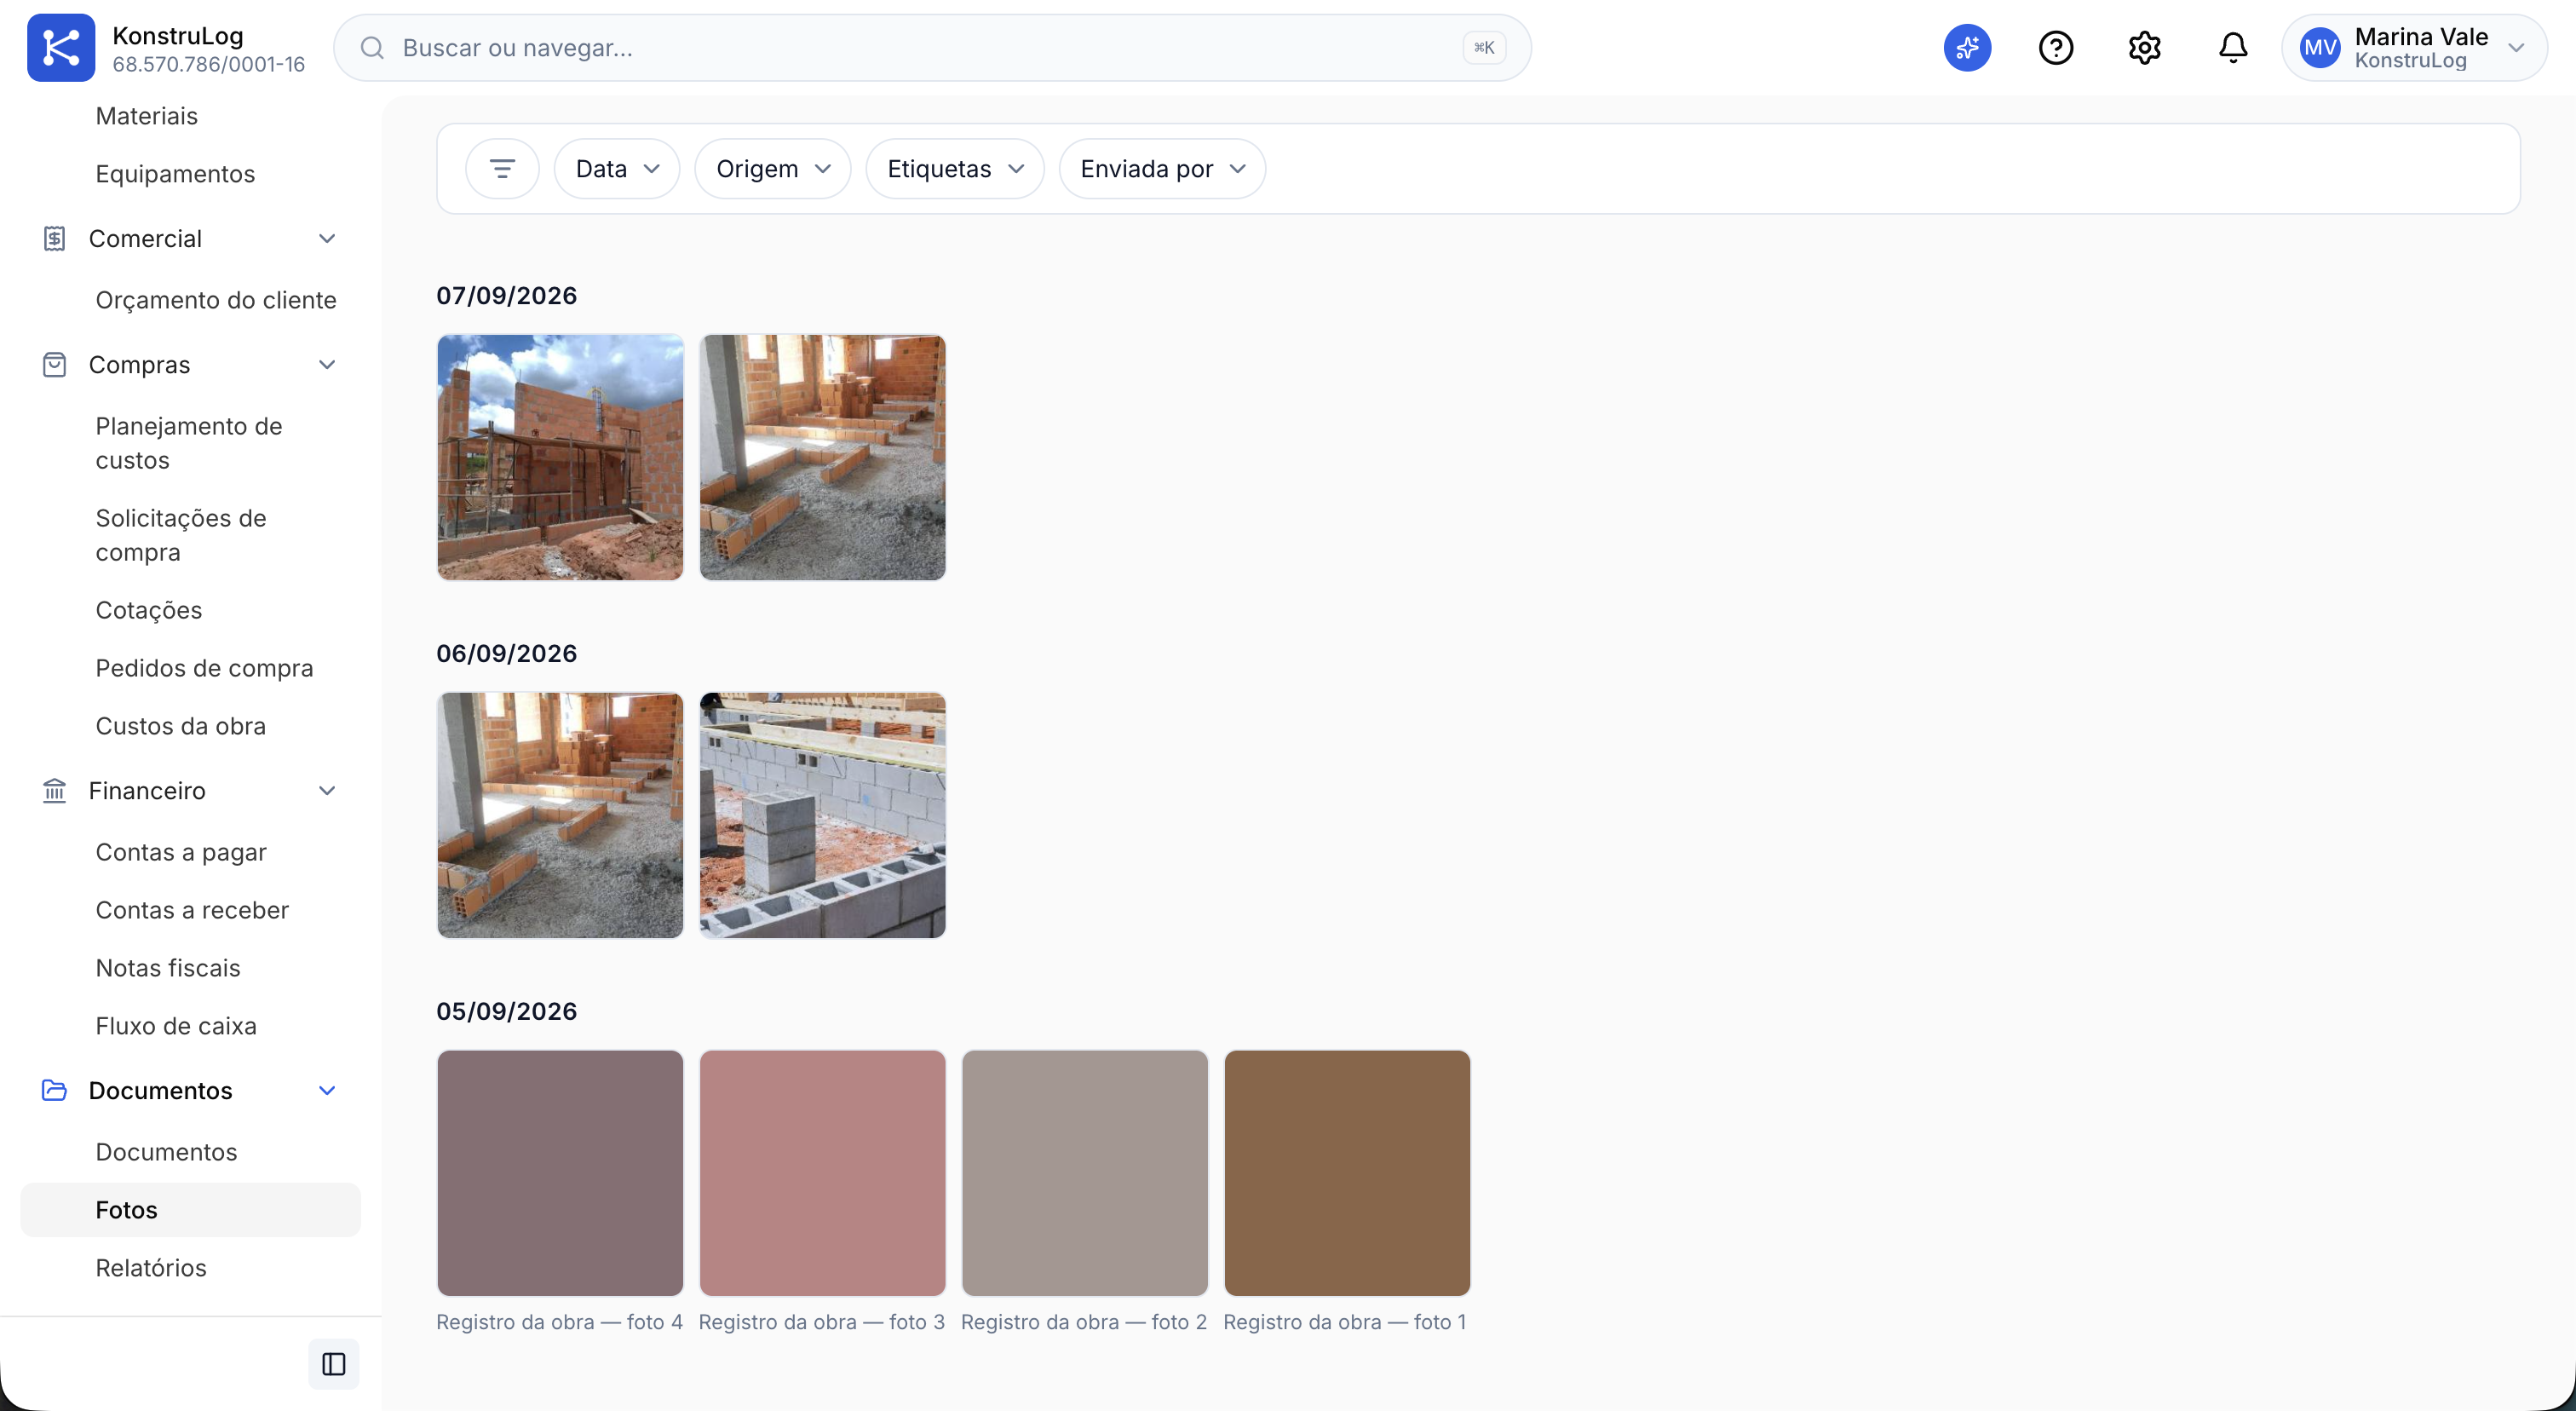Click the Financeiro bank icon
Viewport: 2576px width, 1411px height.
point(55,791)
